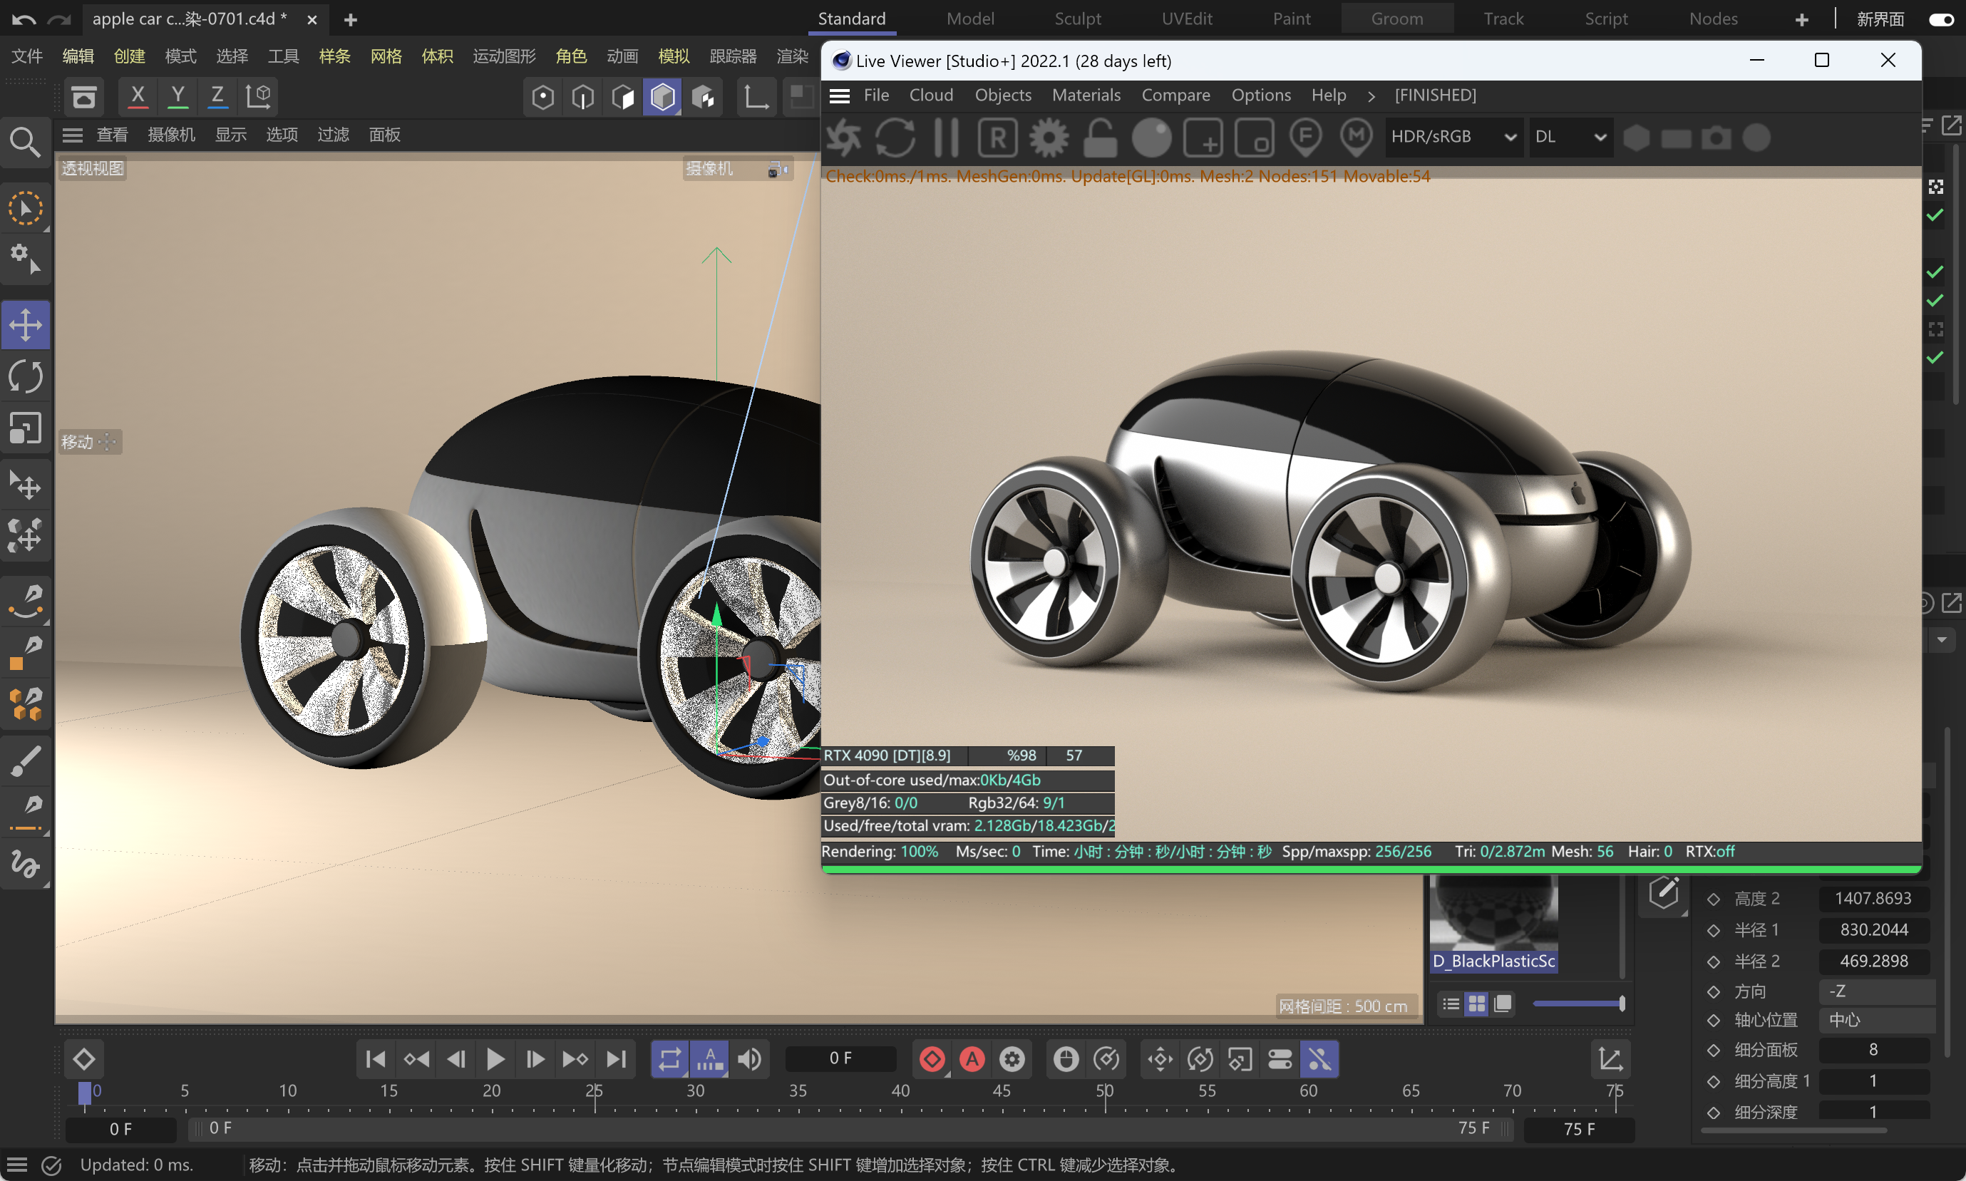This screenshot has height=1181, width=1966.
Task: Close the apple car c4d file tab
Action: coord(312,19)
